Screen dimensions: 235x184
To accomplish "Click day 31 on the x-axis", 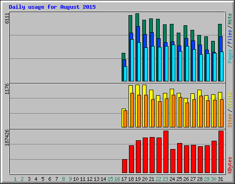I will pos(220,179).
